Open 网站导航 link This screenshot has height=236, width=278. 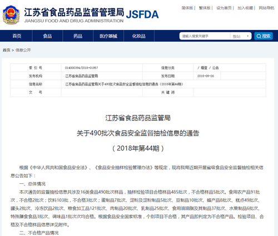[266, 8]
